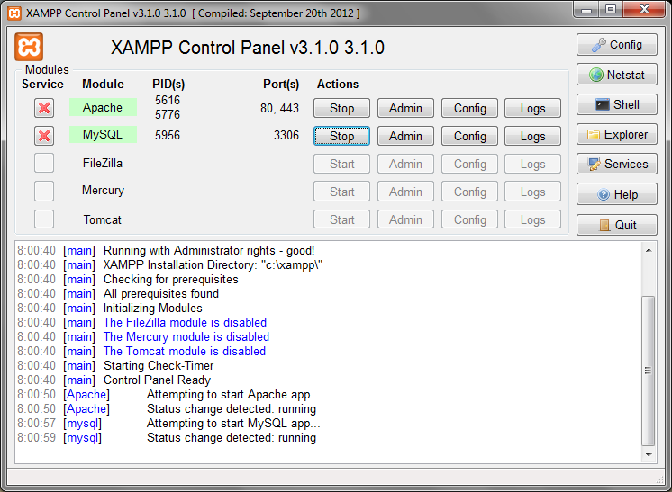The height and width of the screenshot is (492, 672).
Task: Open global Config with the wrench button
Action: 616,45
